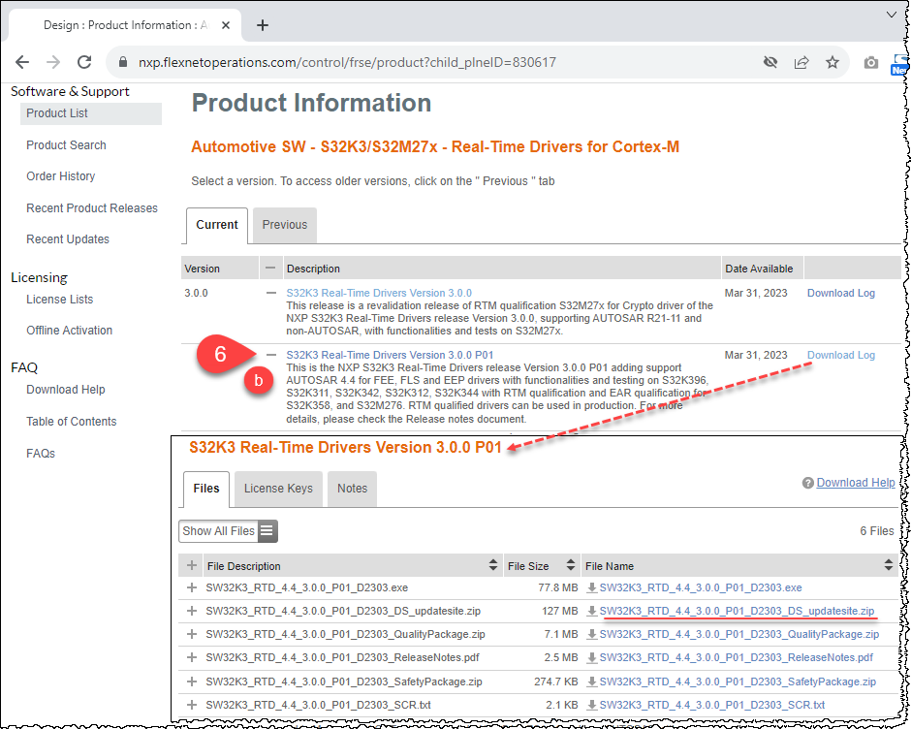The height and width of the screenshot is (729, 911).
Task: Click download arrow icon beside ReleaseNotes.pdf
Action: pos(591,657)
